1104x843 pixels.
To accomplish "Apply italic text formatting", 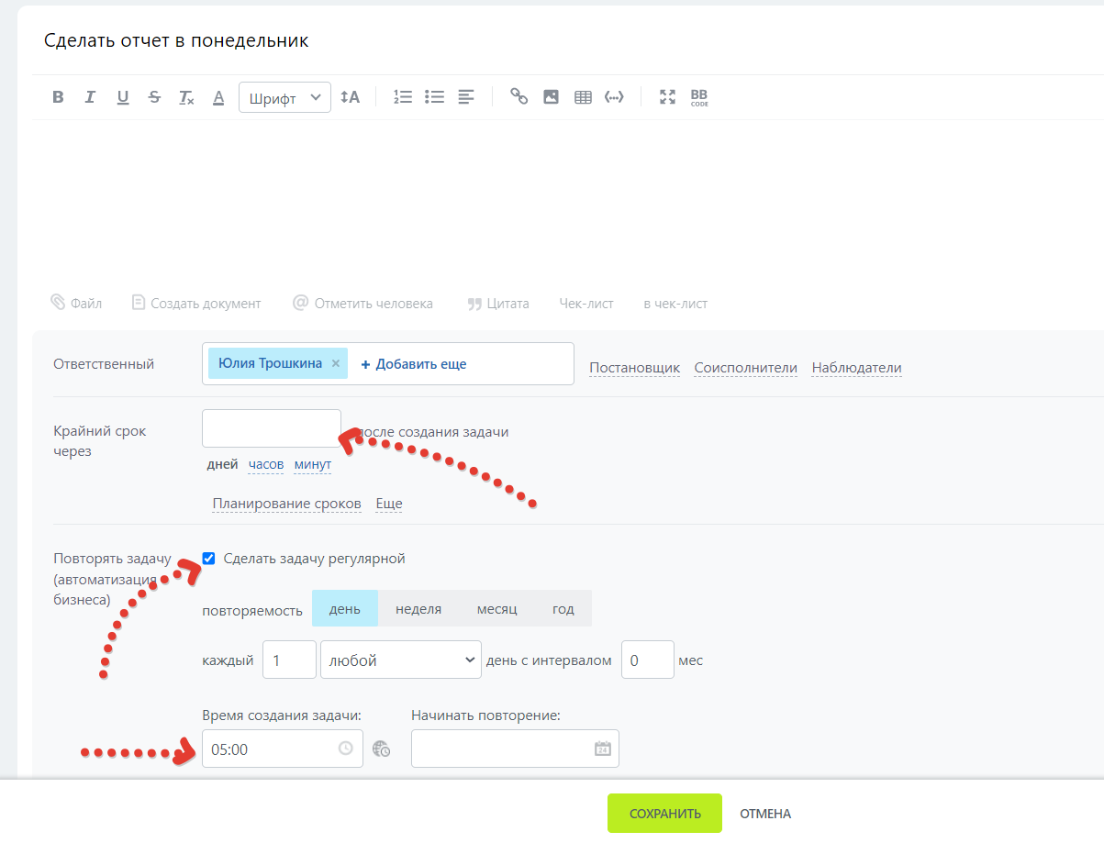I will click(90, 97).
